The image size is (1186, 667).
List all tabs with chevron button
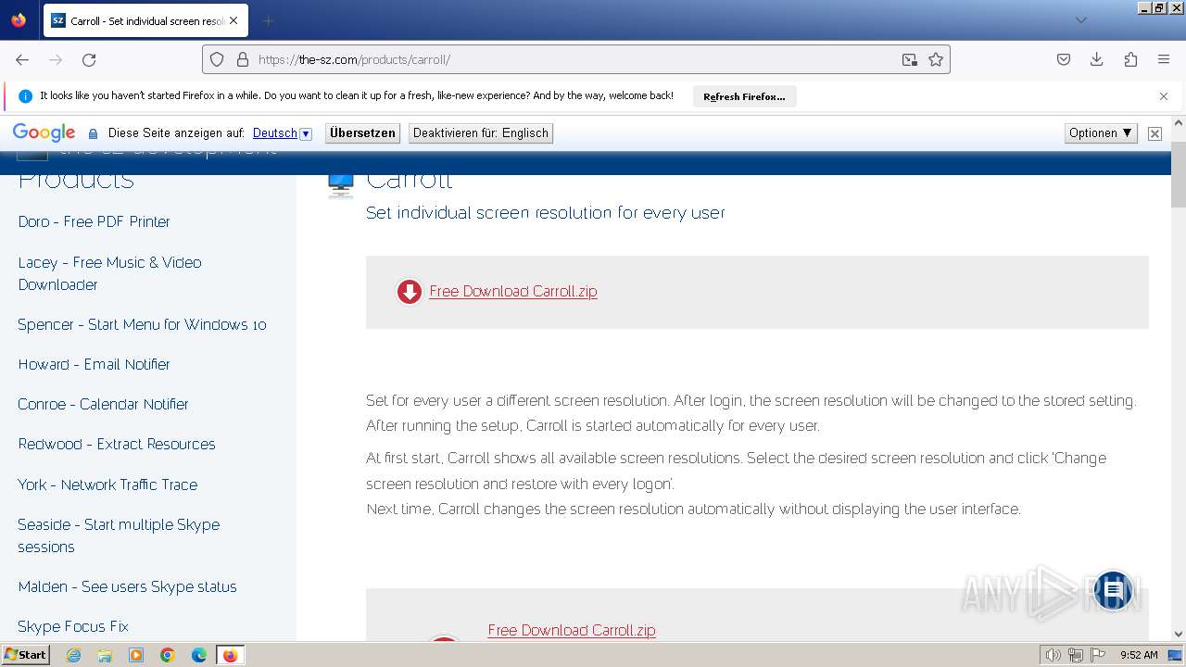point(1081,20)
